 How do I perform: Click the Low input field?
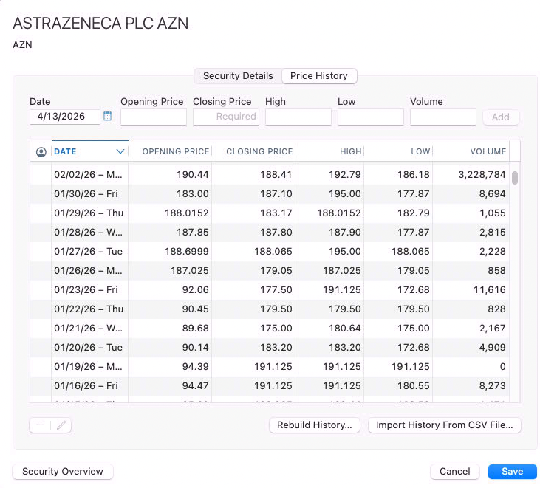click(371, 117)
